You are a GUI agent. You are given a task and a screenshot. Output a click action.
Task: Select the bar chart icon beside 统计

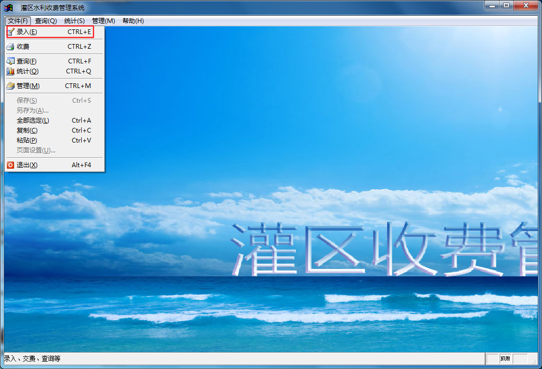click(x=11, y=71)
